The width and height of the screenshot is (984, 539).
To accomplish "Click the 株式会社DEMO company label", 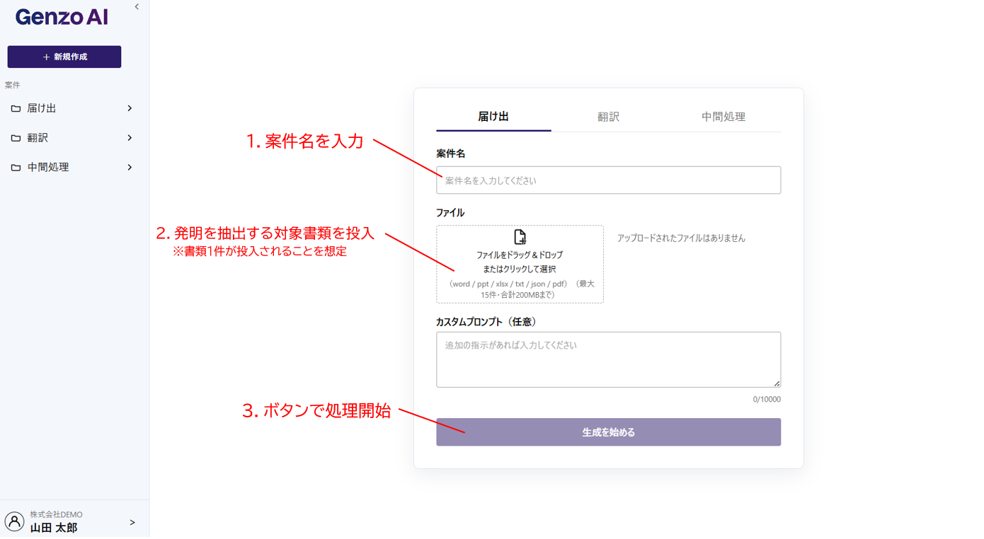I will tap(56, 515).
